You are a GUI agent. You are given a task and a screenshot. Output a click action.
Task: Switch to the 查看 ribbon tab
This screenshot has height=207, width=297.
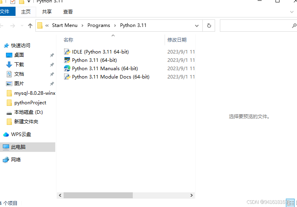point(68,12)
